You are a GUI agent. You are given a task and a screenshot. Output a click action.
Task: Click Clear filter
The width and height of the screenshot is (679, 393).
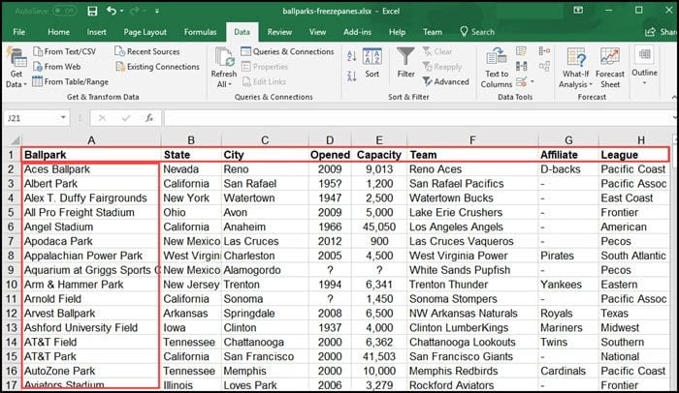click(x=437, y=51)
